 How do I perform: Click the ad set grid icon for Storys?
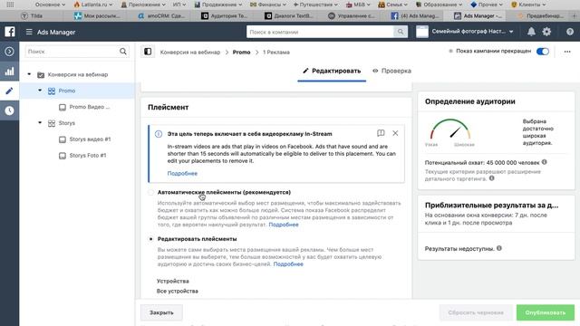pos(52,123)
